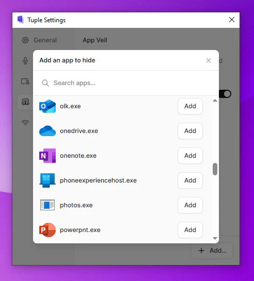Add photos.exe to hidden apps
This screenshot has height=281, width=254.
tap(190, 205)
